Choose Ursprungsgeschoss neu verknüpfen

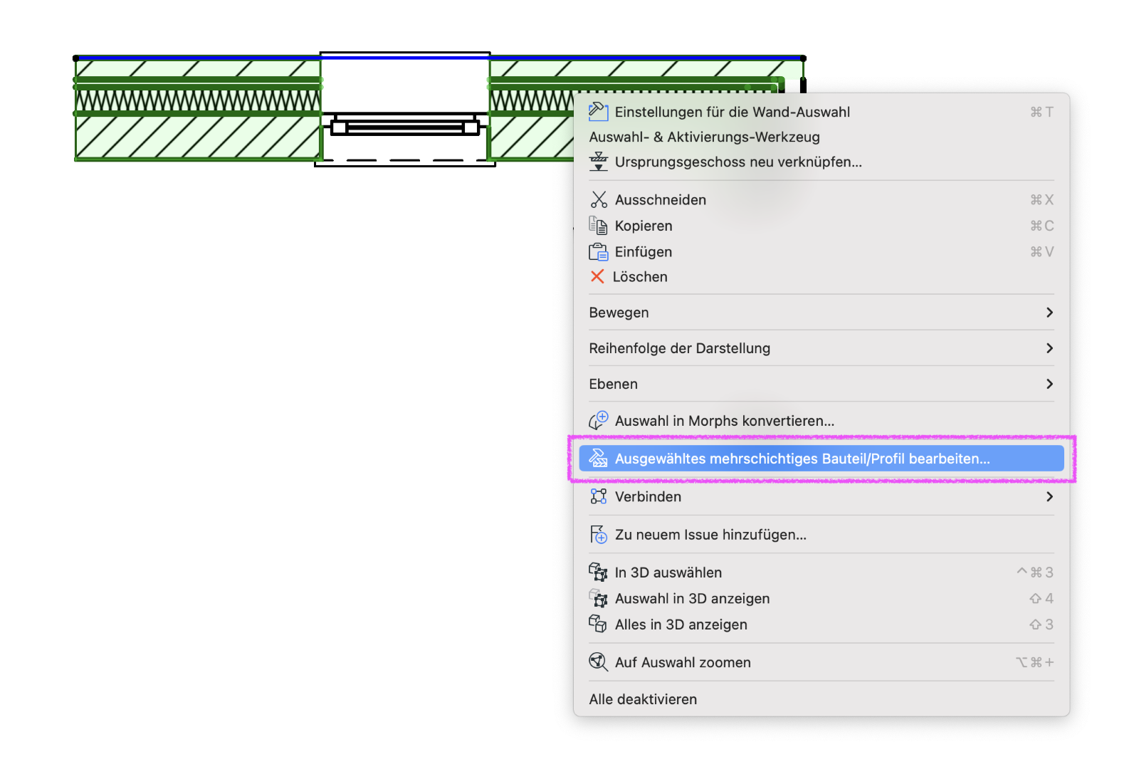pos(821,162)
